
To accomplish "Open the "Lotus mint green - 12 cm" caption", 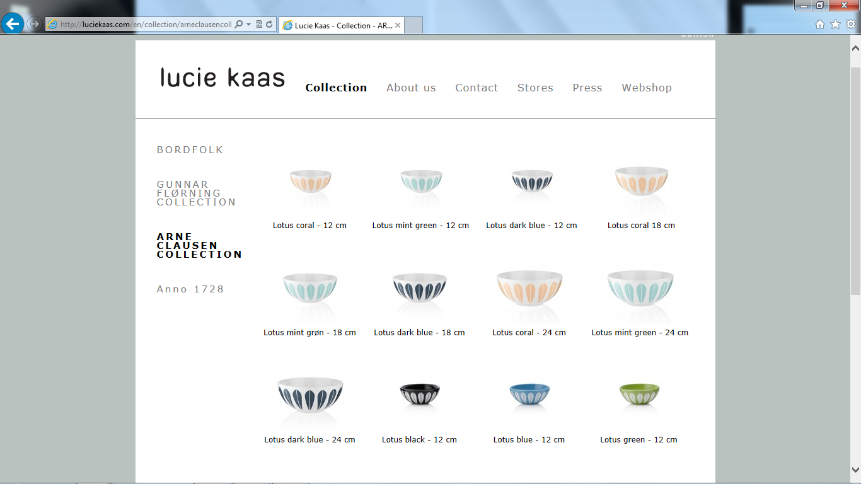I will (x=420, y=226).
